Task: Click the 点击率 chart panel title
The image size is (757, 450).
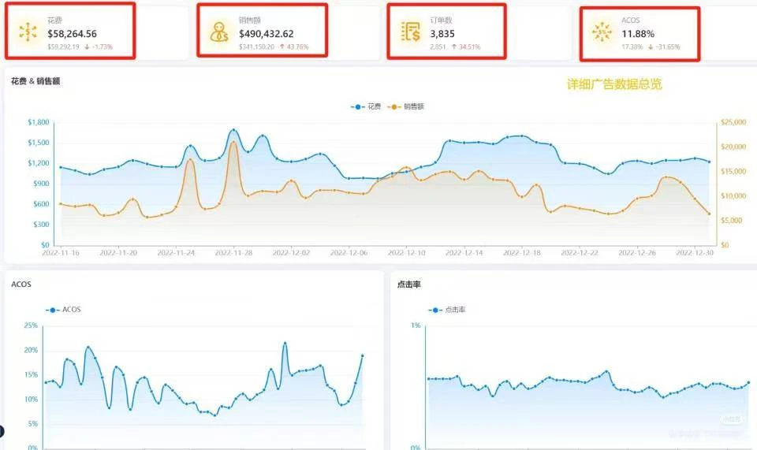Action: [x=410, y=284]
